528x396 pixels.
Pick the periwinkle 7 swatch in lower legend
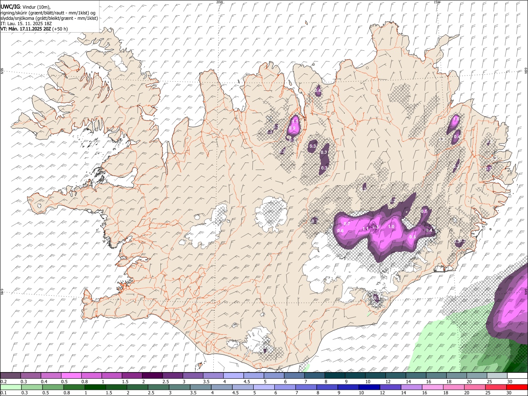pos(306,387)
